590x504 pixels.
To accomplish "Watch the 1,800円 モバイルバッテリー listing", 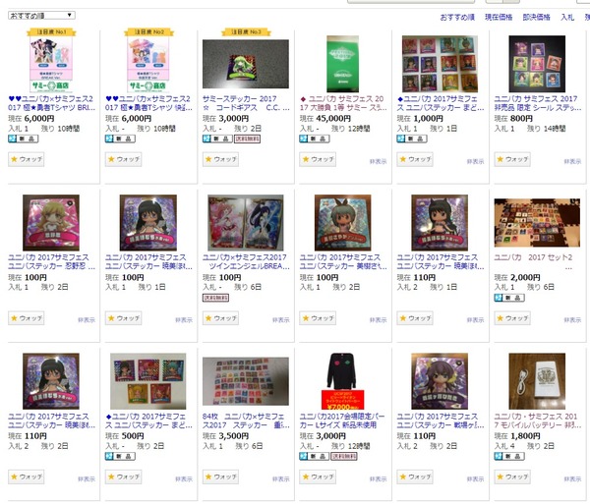I will click(512, 476).
